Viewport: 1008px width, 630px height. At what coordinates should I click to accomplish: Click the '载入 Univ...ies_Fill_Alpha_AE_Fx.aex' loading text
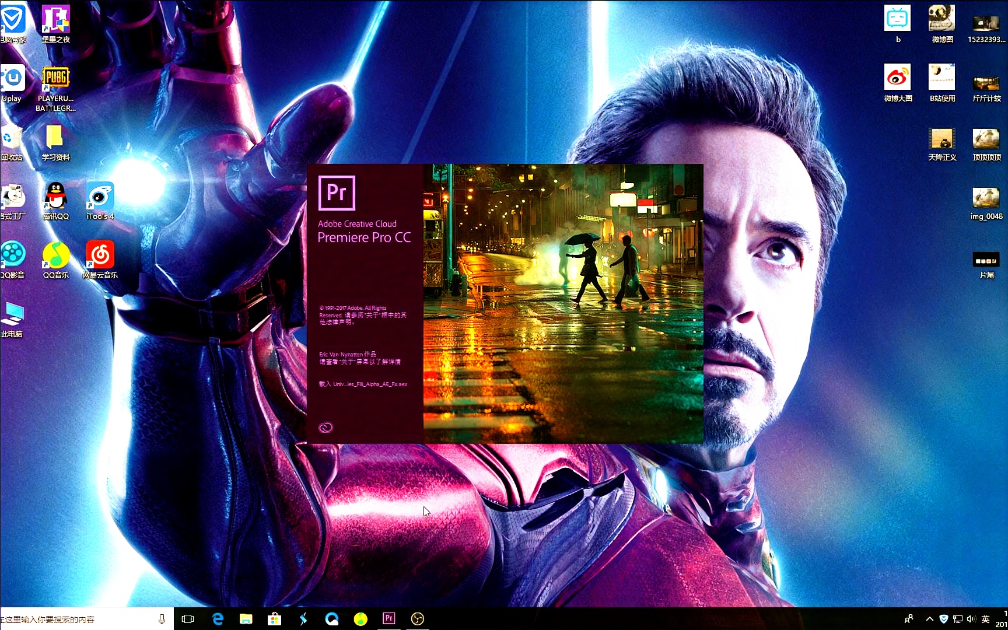point(363,384)
